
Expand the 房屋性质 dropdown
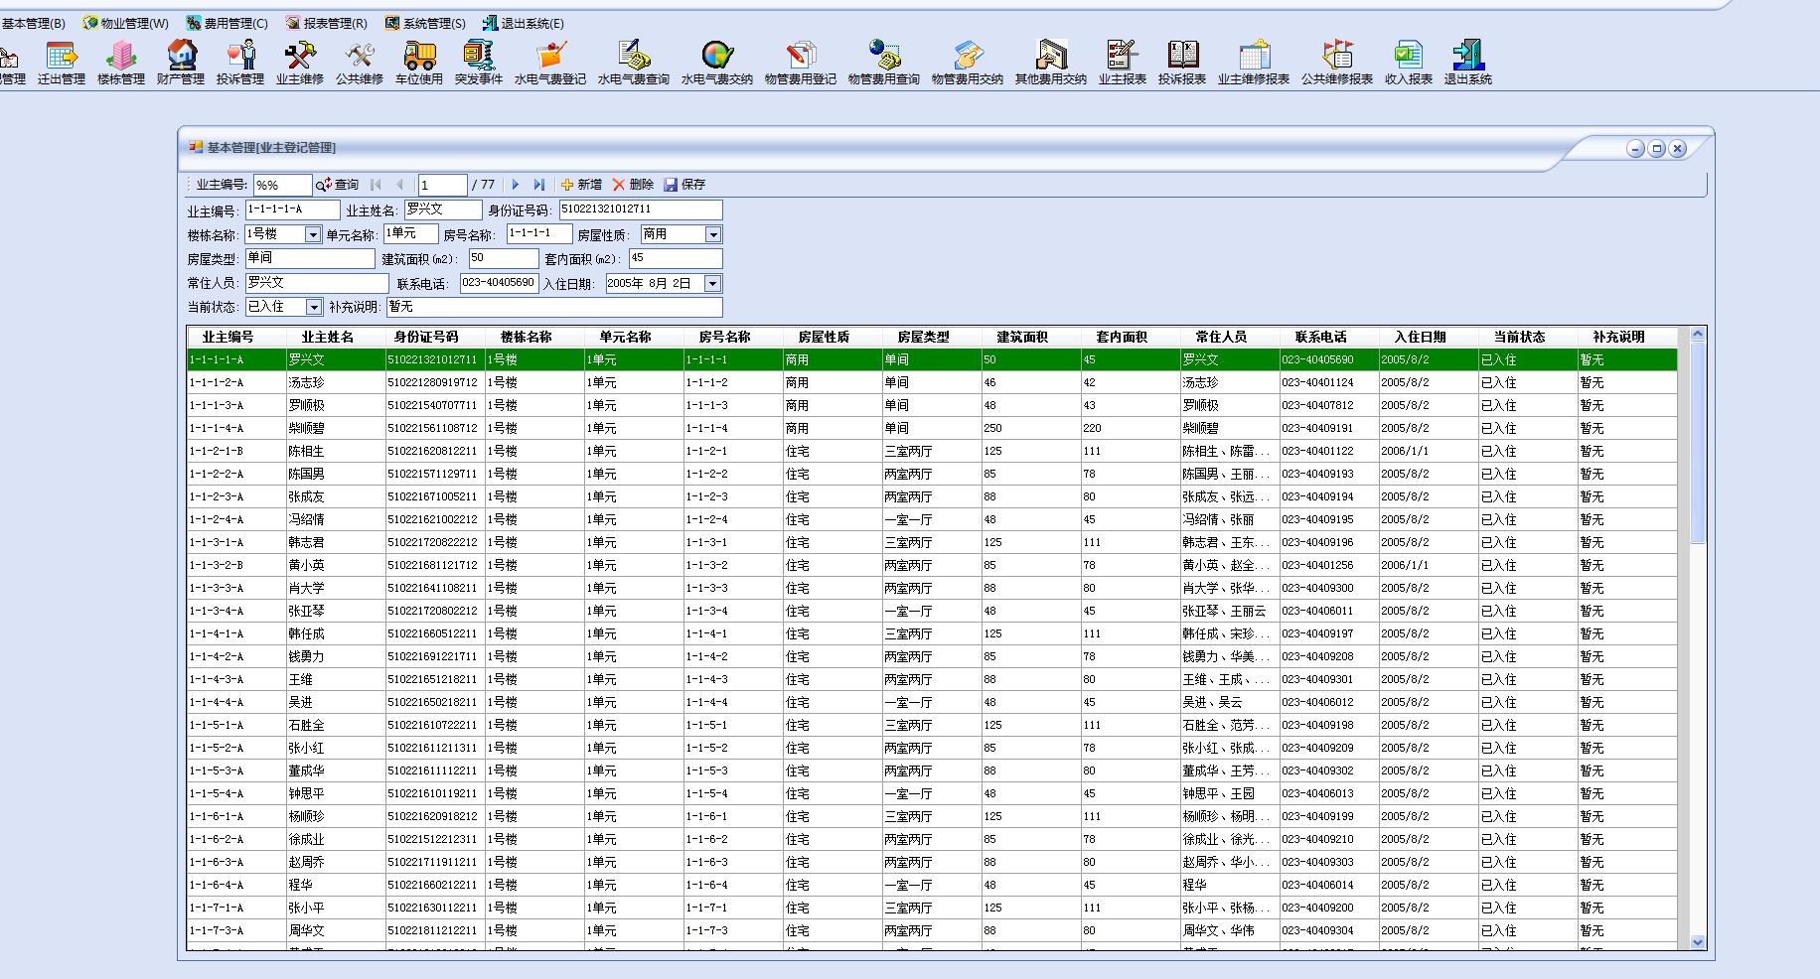click(x=713, y=234)
